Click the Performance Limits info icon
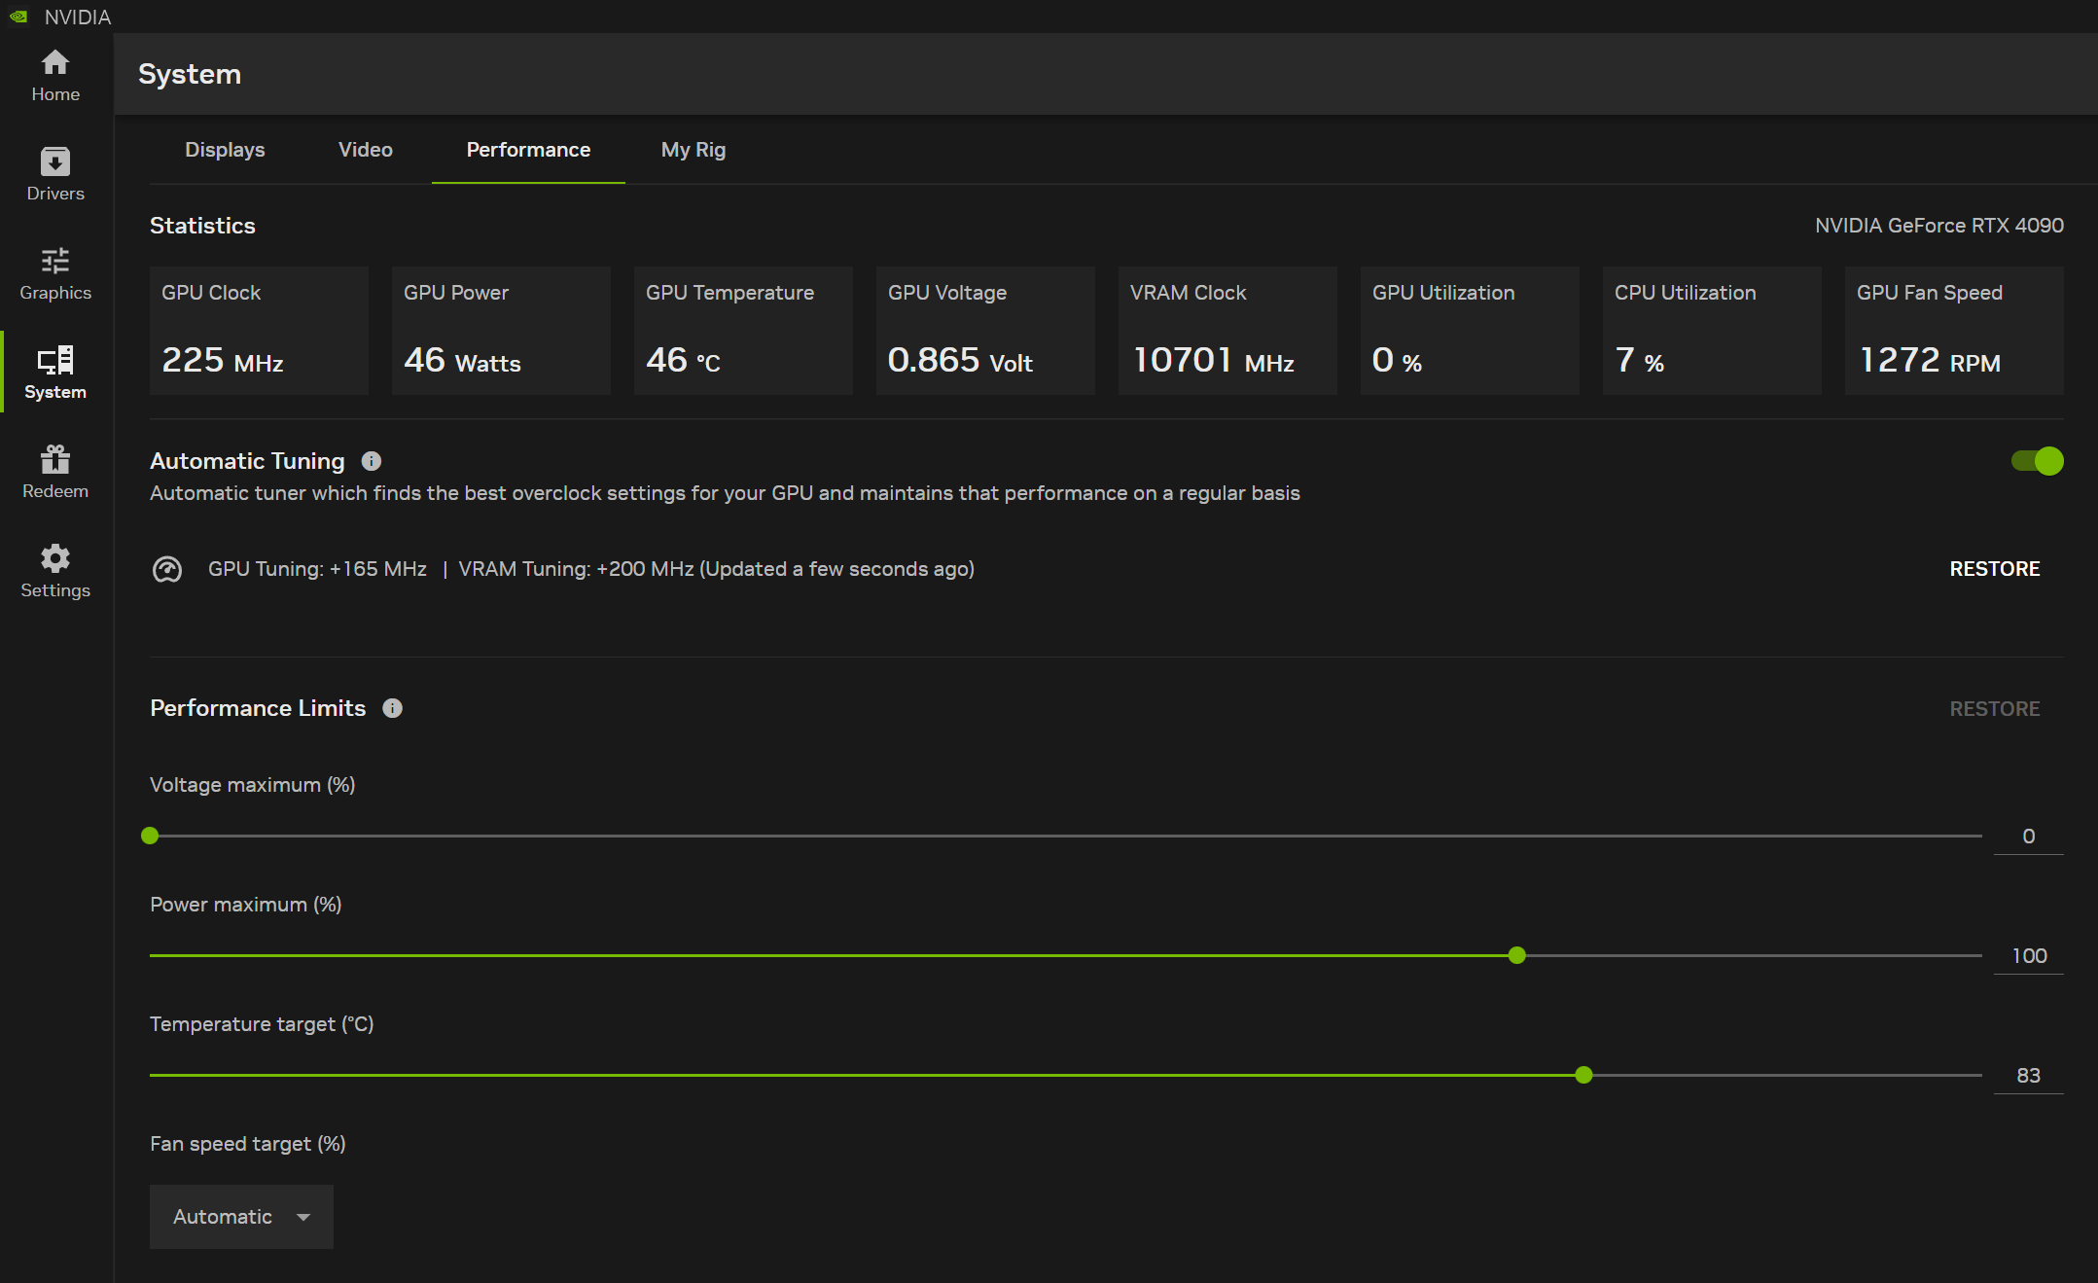This screenshot has height=1283, width=2098. point(392,708)
